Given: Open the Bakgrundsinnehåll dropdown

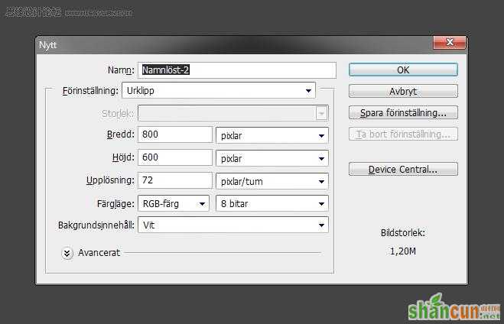Looking at the screenshot, I should 233,225.
